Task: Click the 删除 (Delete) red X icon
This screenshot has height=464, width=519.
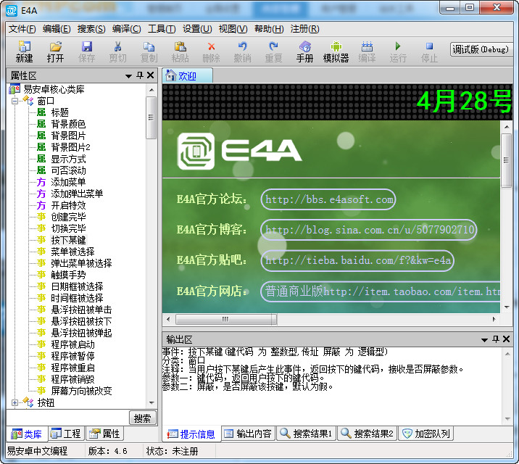Action: [211, 46]
